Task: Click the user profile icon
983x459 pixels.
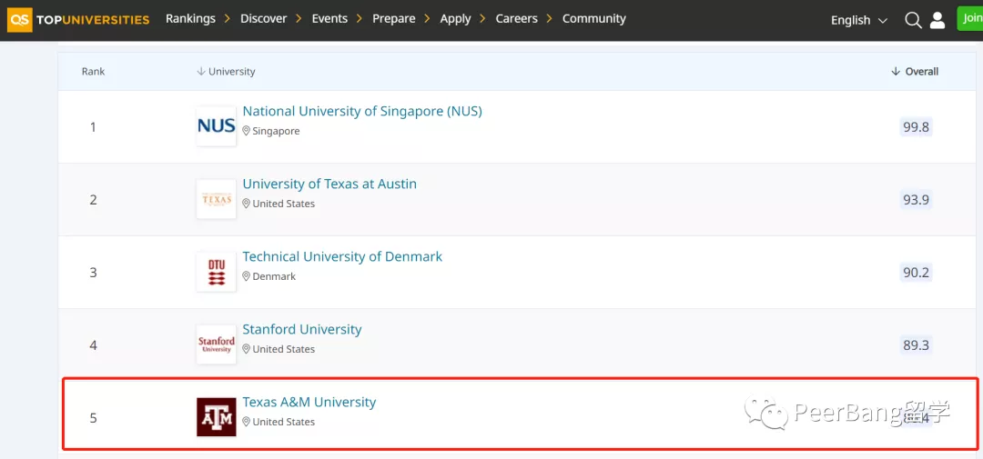Action: (937, 20)
